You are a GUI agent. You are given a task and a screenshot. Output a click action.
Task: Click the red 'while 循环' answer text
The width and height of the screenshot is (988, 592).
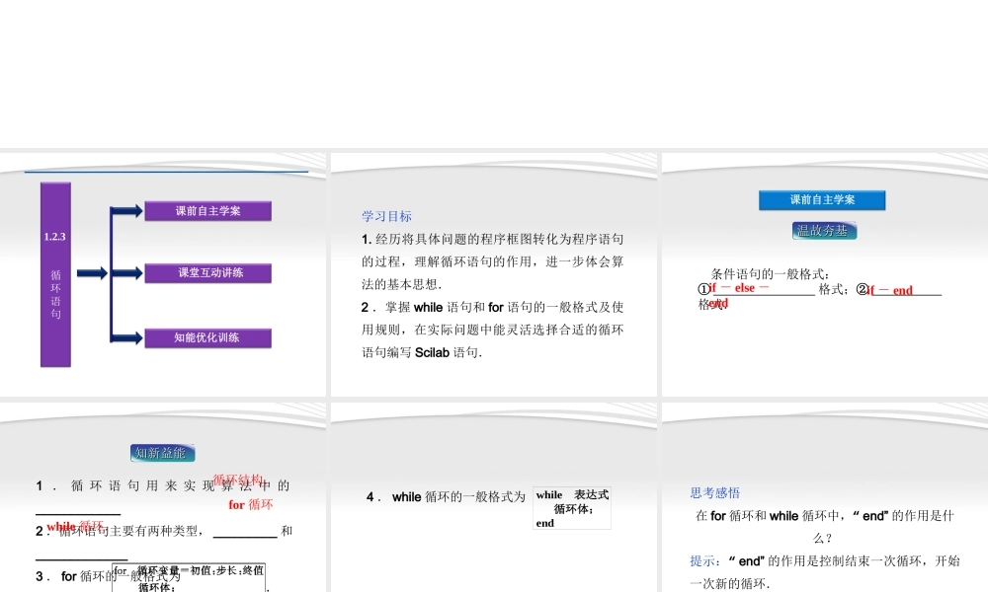tap(75, 526)
